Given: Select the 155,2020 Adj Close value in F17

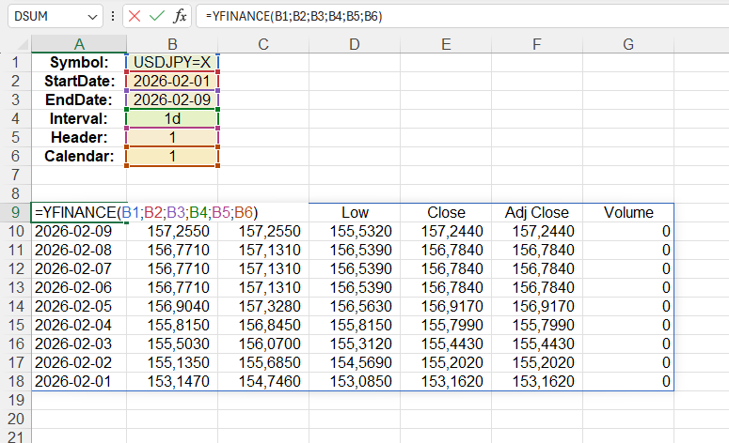Looking at the screenshot, I should click(x=536, y=362).
